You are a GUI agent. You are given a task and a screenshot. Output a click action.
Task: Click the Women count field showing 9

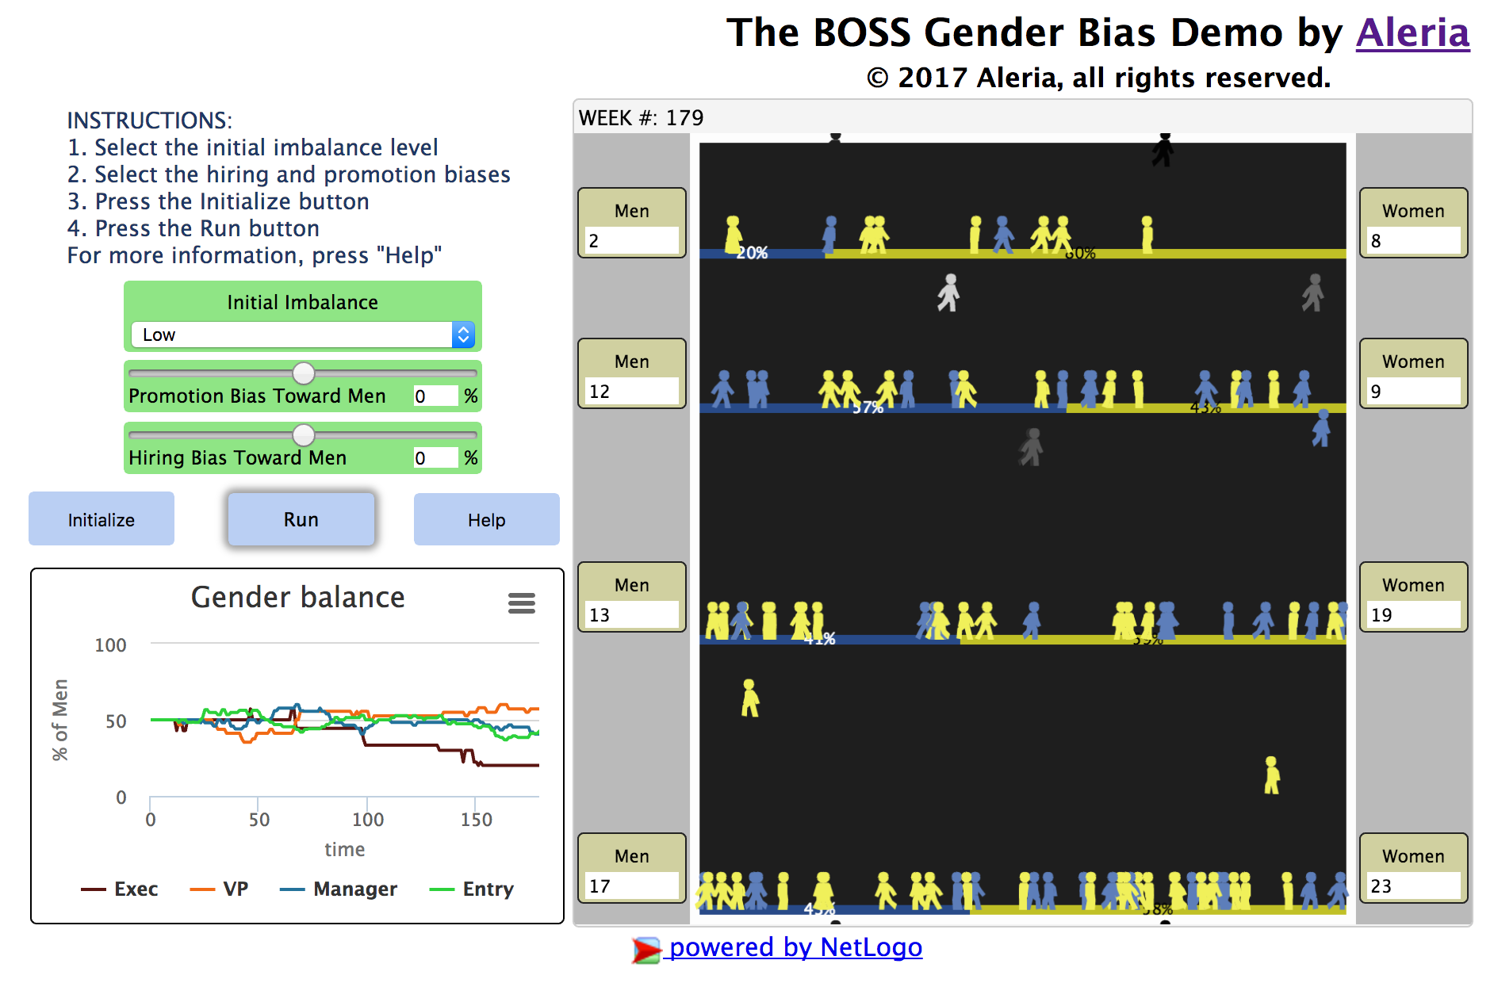click(x=1414, y=391)
